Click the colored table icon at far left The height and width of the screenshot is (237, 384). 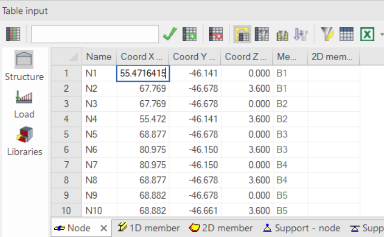(13, 34)
